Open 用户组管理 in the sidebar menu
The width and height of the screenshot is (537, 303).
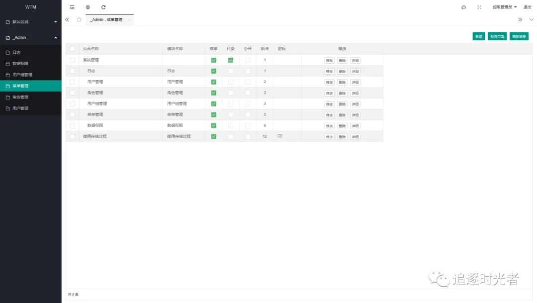[x=31, y=75]
